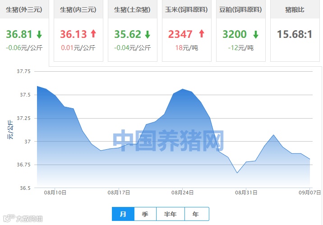Click the 08月17日 x-axis label
Viewport: 323px width, 225px height.
[119, 193]
